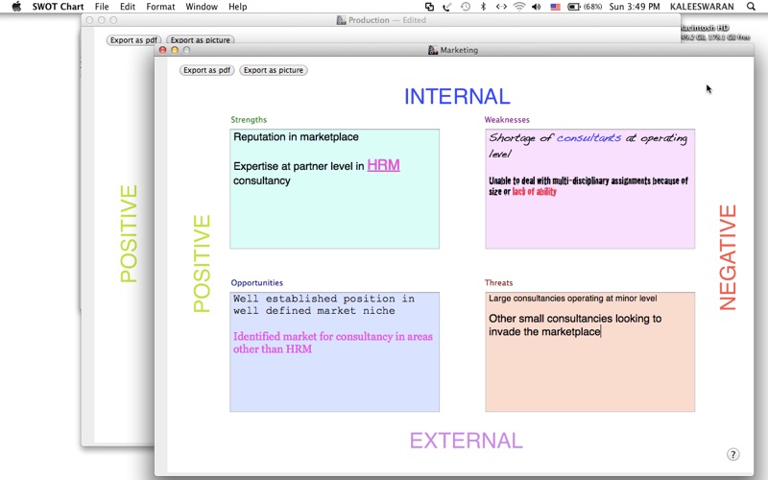This screenshot has height=480, width=768.
Task: Export Marketing chart as picture
Action: click(x=274, y=70)
